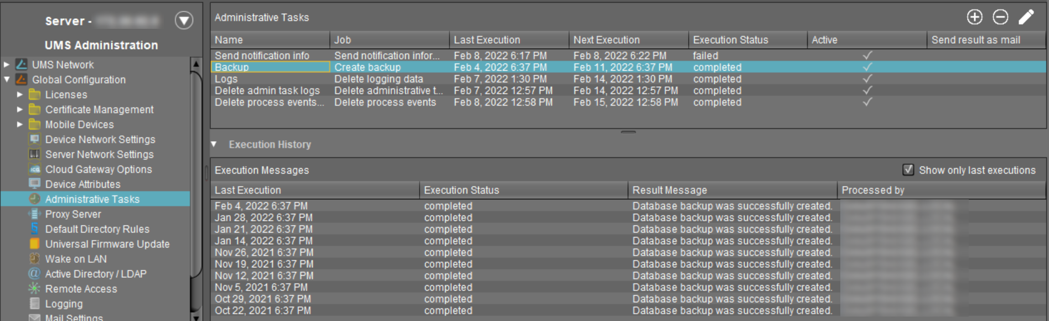Click the sidebar scrollbar down arrow
This screenshot has height=321, width=1049.
coord(196,317)
